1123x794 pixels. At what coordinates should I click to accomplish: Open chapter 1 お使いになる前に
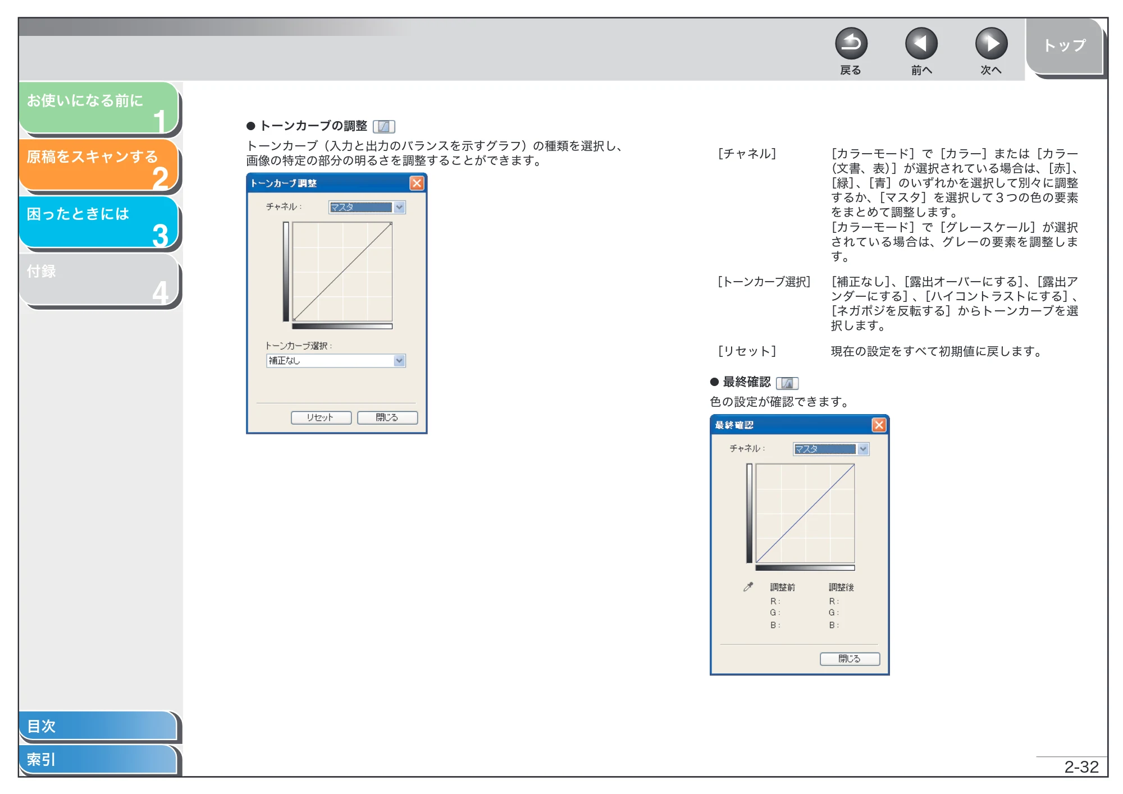click(x=99, y=108)
